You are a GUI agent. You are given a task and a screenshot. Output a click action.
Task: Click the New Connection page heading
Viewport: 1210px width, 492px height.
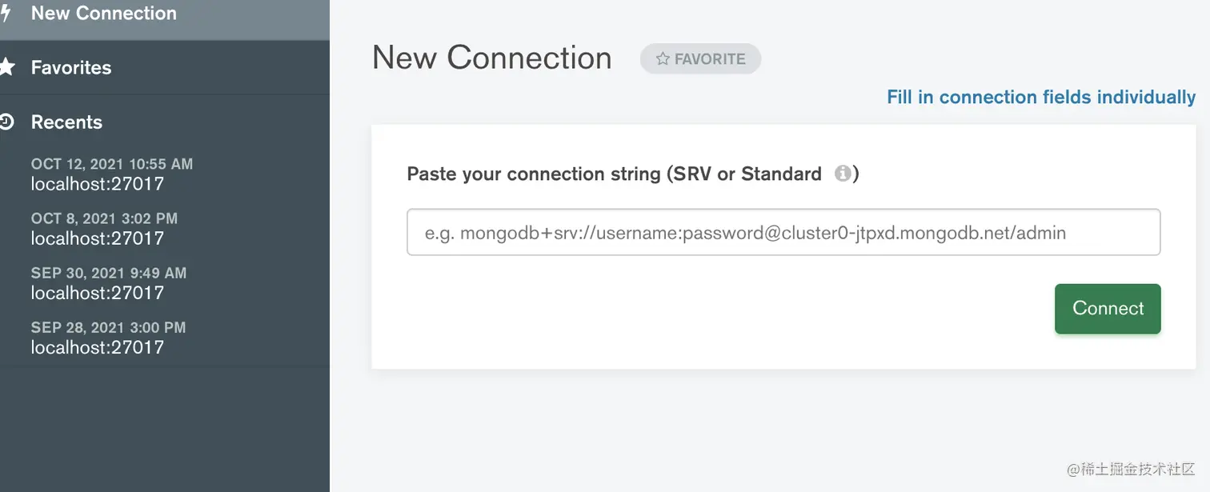coord(491,58)
